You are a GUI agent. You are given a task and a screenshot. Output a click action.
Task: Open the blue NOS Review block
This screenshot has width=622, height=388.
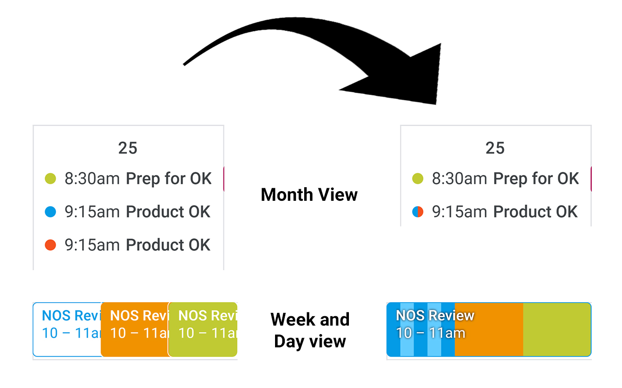click(x=66, y=330)
